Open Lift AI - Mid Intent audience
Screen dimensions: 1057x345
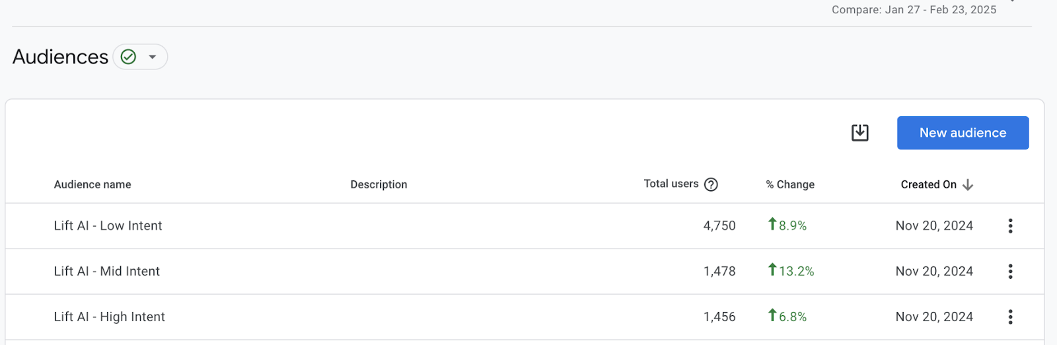pos(107,272)
